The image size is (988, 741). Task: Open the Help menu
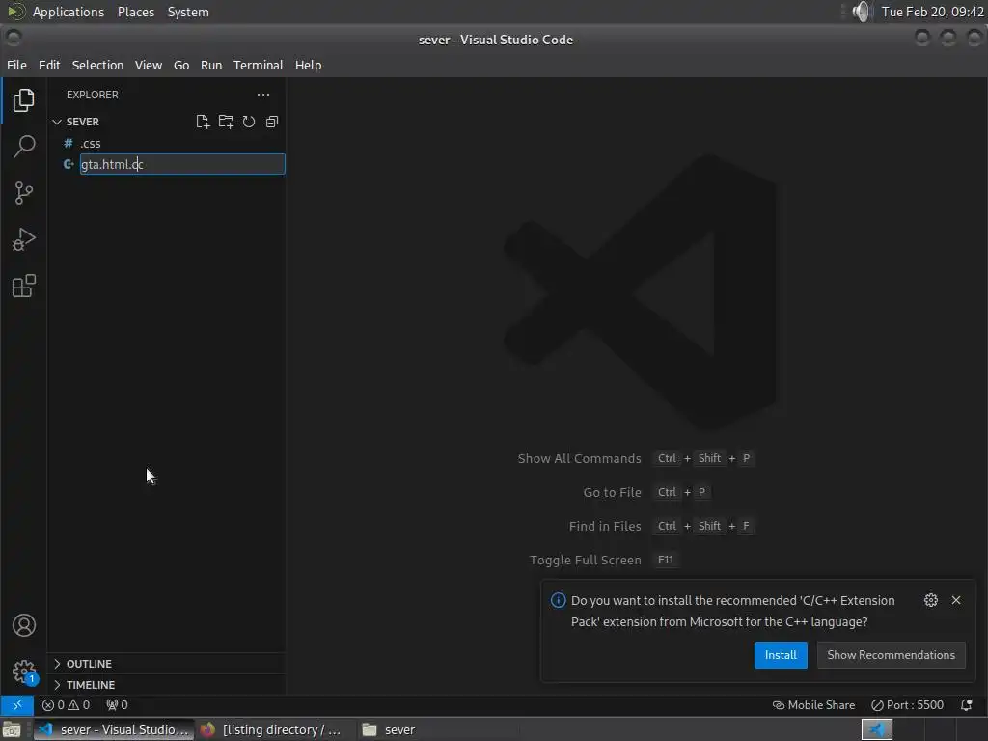[x=308, y=65]
